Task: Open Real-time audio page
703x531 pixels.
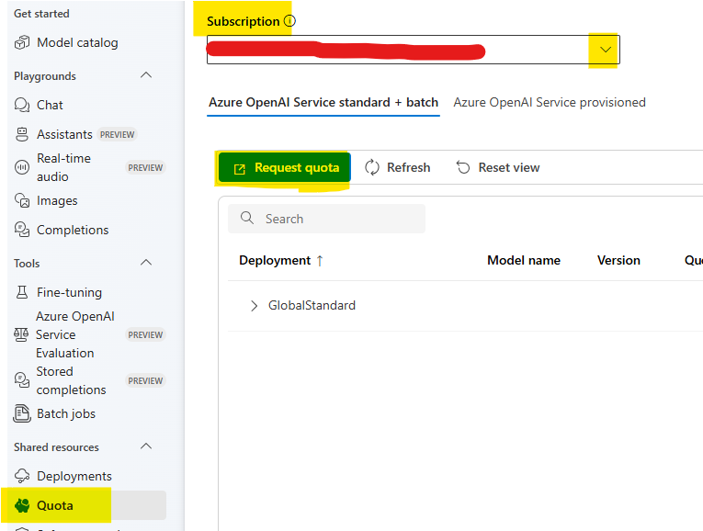Action: pos(63,167)
